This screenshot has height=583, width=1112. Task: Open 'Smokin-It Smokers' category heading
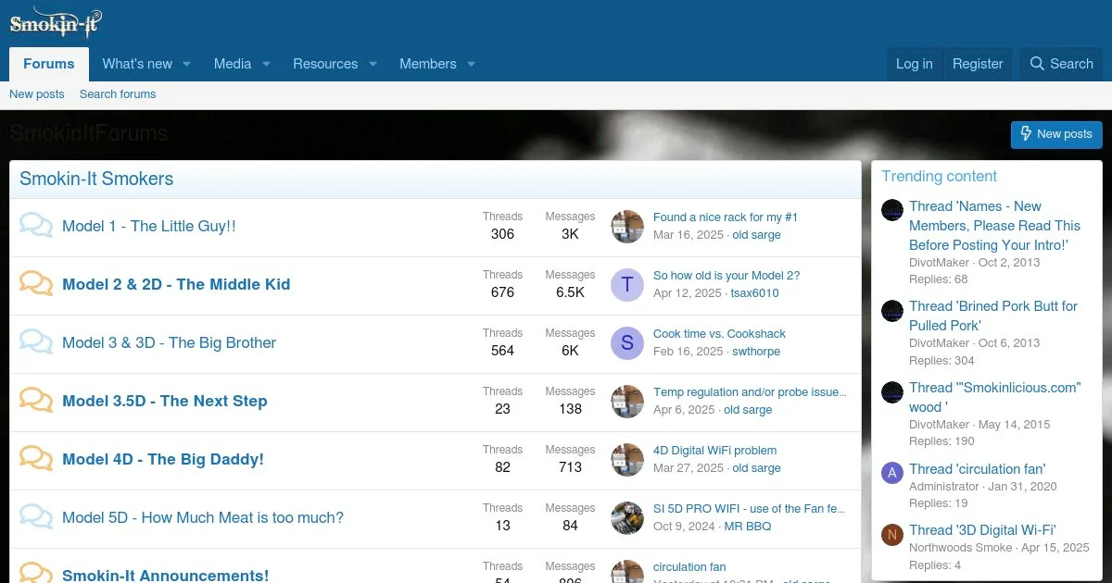point(96,180)
